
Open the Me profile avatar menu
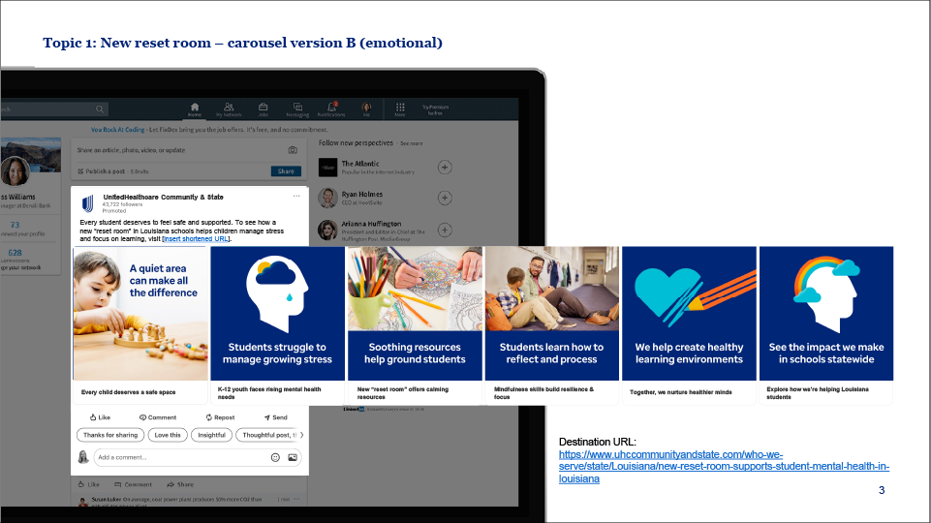pyautogui.click(x=366, y=109)
